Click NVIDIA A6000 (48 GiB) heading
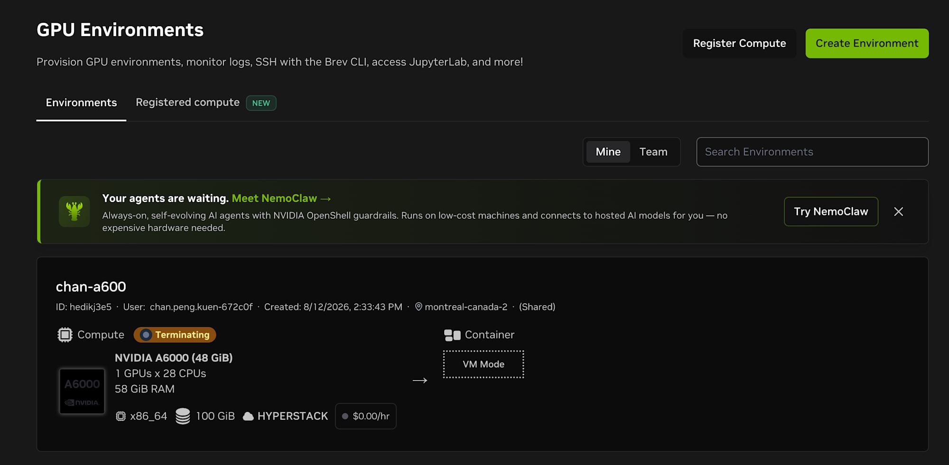The height and width of the screenshot is (465, 949). pyautogui.click(x=174, y=358)
